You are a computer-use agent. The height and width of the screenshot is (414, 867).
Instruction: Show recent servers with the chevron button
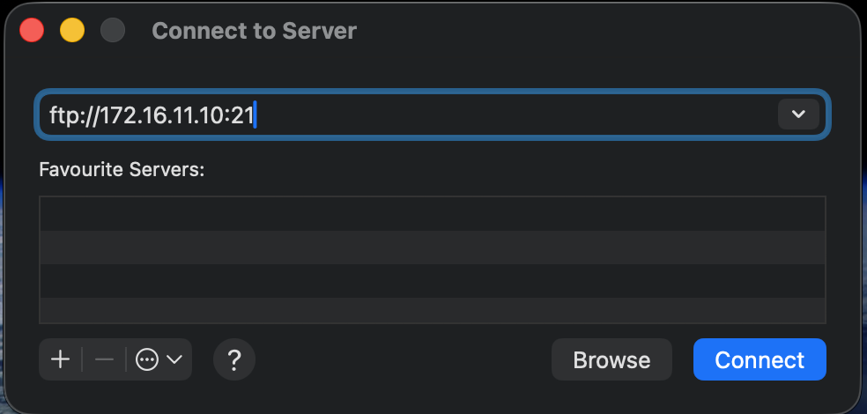point(798,115)
